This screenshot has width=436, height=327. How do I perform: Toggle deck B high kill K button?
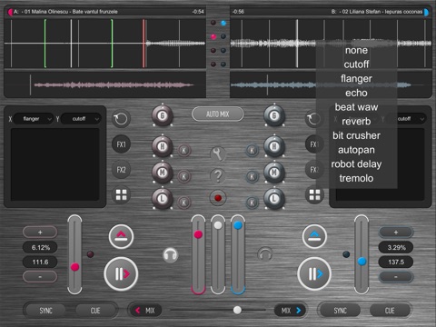pyautogui.click(x=252, y=150)
